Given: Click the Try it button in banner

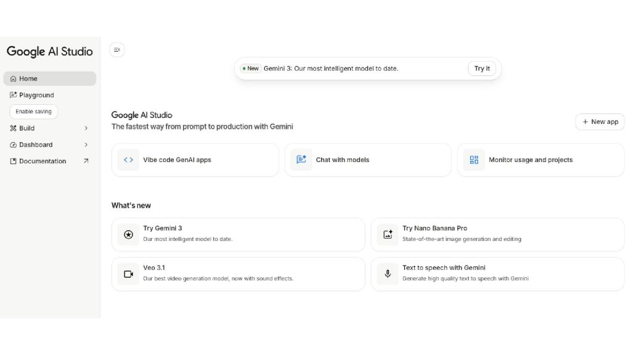Looking at the screenshot, I should (x=482, y=68).
